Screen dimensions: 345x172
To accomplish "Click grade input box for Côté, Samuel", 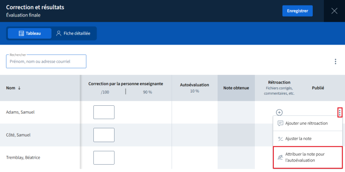I will [x=104, y=135].
